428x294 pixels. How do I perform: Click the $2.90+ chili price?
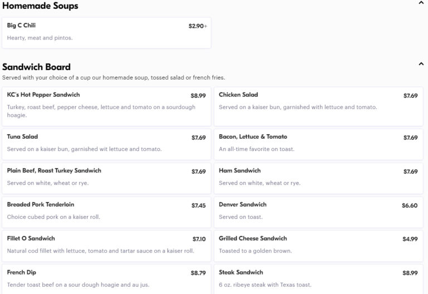198,26
